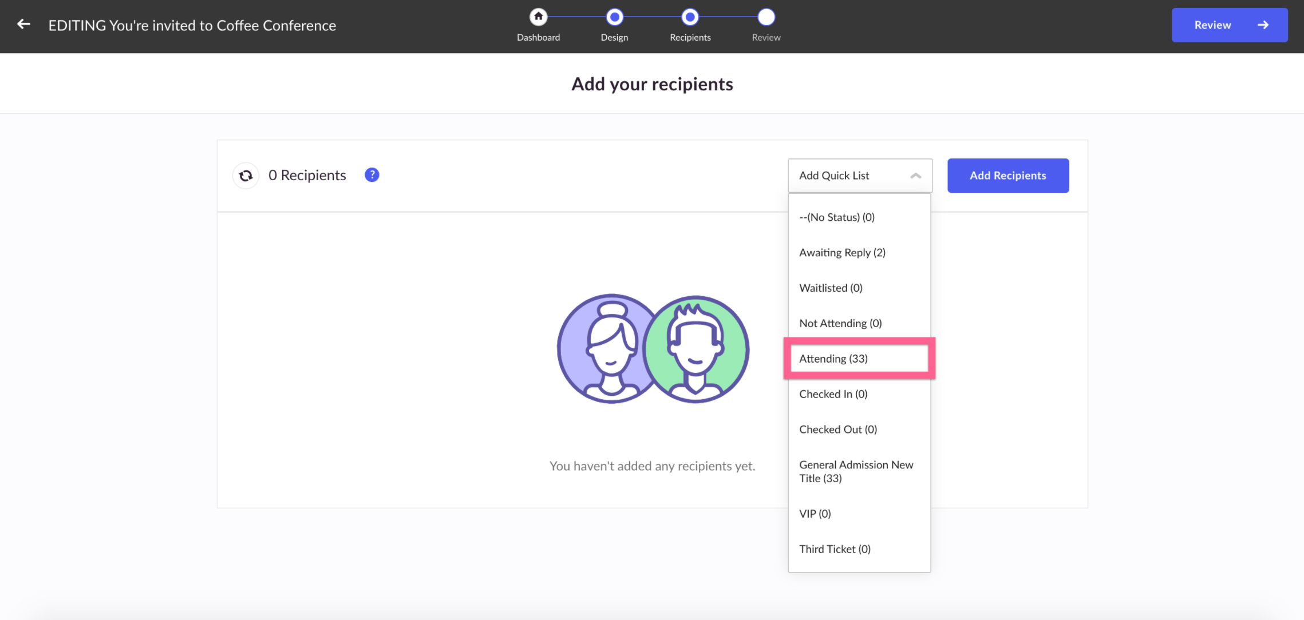Pick Attending (33) quick list
Image resolution: width=1304 pixels, height=620 pixels.
coord(859,359)
